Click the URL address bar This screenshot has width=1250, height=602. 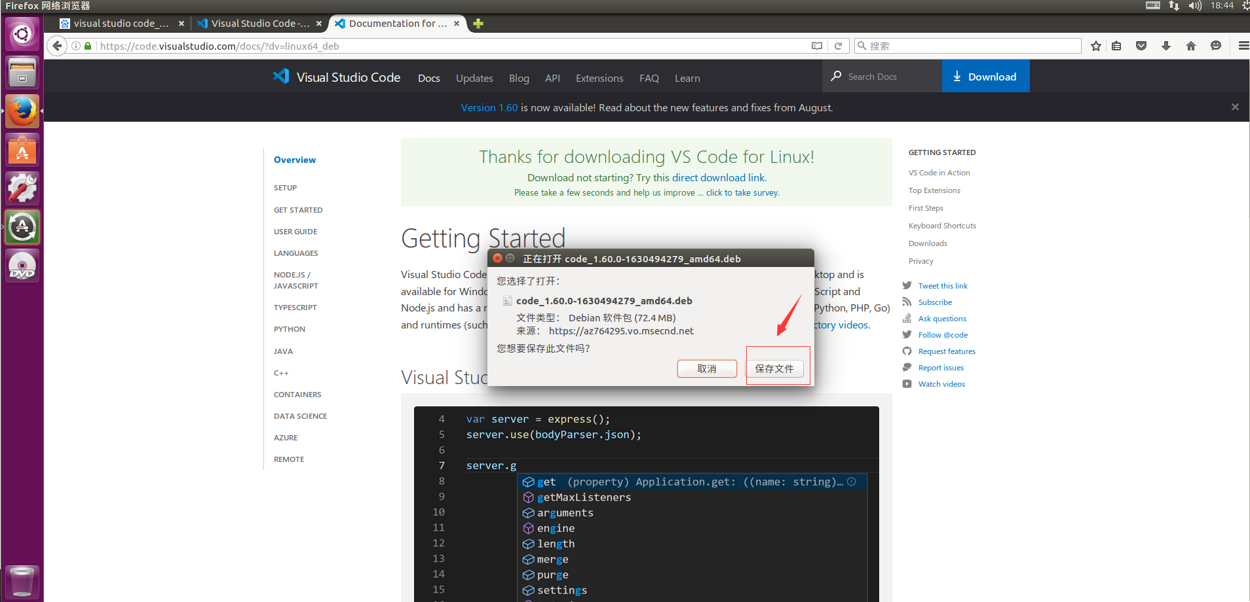(x=452, y=46)
